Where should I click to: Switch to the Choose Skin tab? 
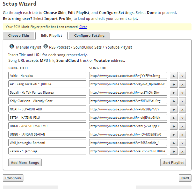click(19, 36)
